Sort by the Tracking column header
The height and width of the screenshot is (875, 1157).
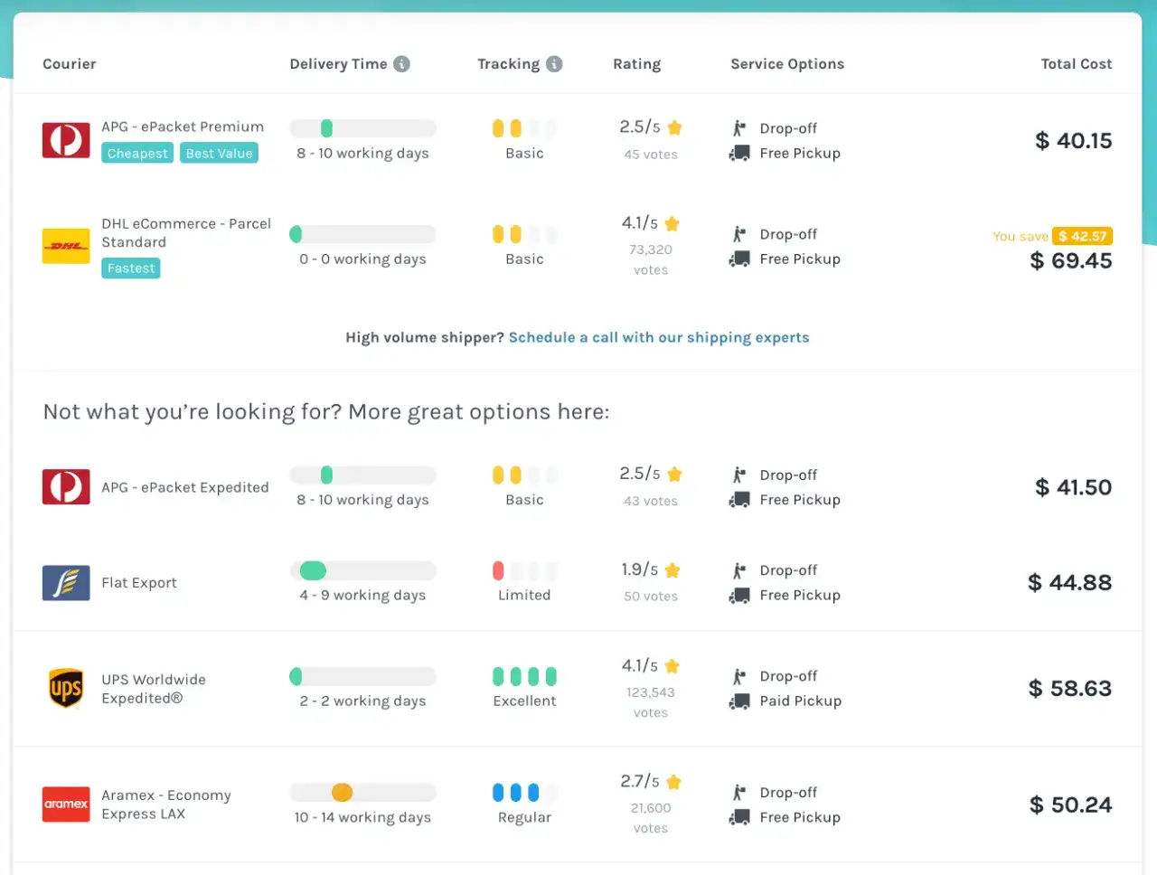pyautogui.click(x=508, y=64)
